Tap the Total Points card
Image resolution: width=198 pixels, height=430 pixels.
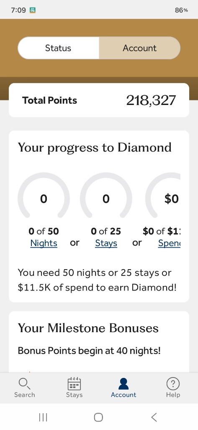(x=99, y=100)
